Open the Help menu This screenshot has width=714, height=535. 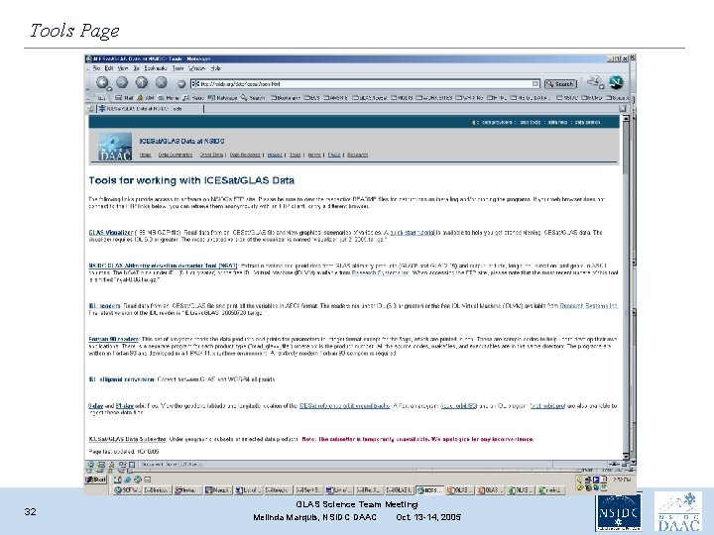(215, 68)
